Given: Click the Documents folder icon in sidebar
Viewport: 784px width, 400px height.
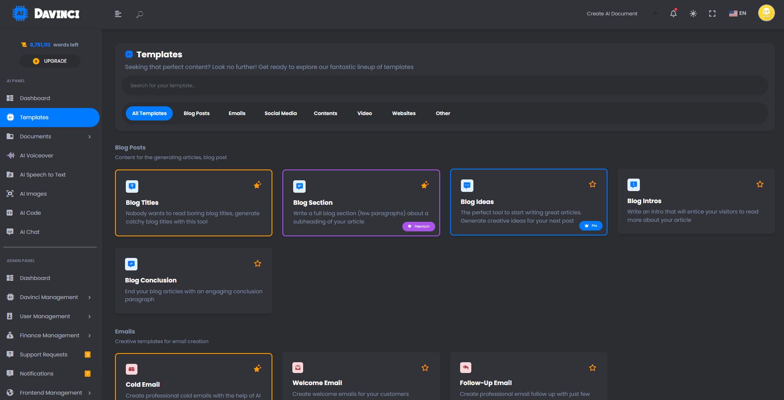Looking at the screenshot, I should pyautogui.click(x=10, y=136).
